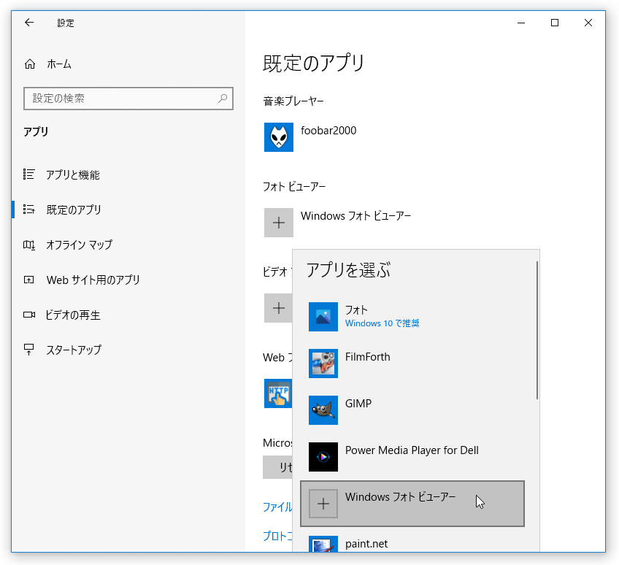The height and width of the screenshot is (565, 619).
Task: Click the Windows フォト ビューアー default app label
Action: [355, 216]
